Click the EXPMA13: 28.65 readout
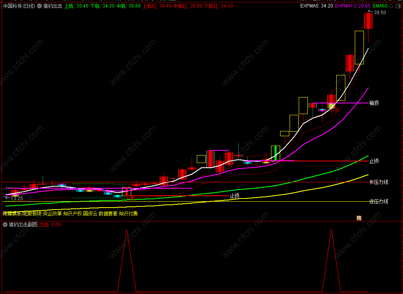Viewport: 403px width, 294px height. coord(353,6)
